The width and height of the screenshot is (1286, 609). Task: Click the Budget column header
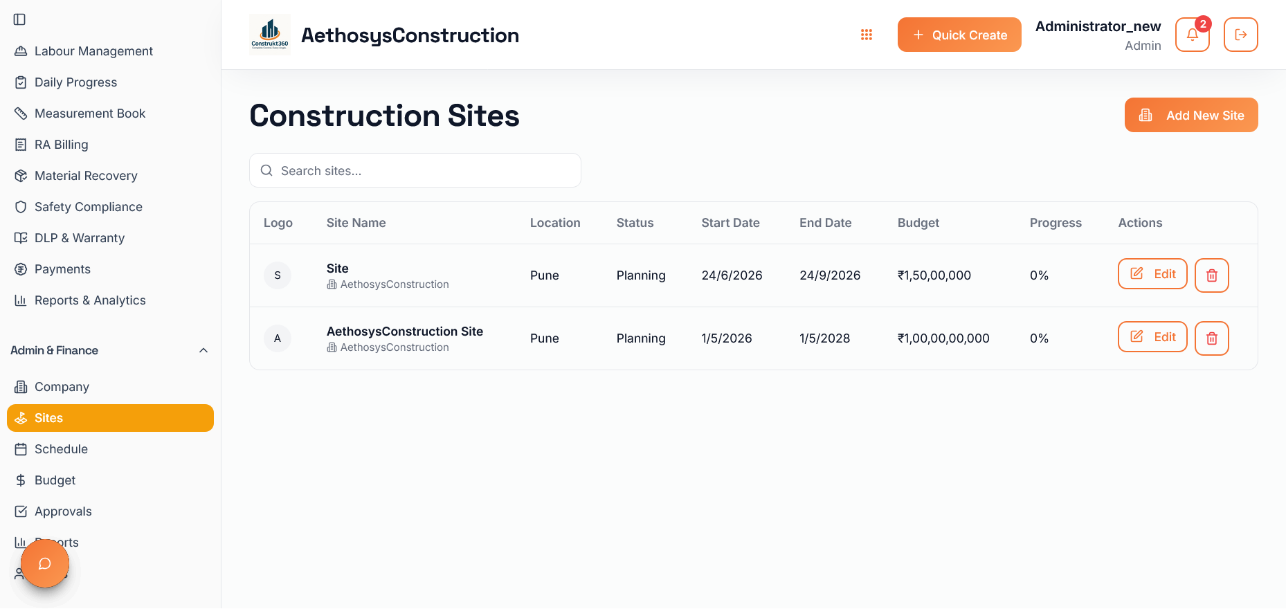918,223
